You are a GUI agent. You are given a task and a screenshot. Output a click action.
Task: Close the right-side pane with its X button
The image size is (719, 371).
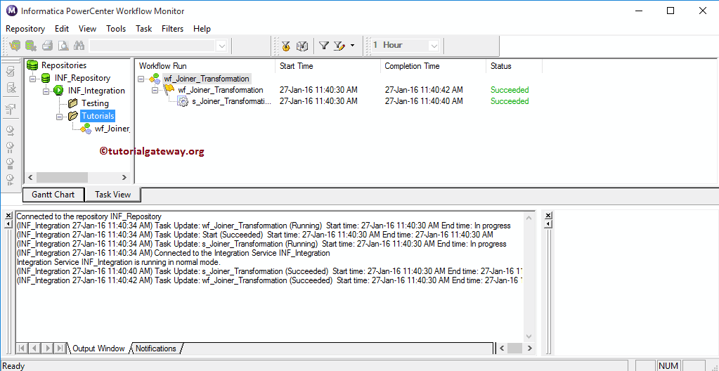[x=548, y=216]
